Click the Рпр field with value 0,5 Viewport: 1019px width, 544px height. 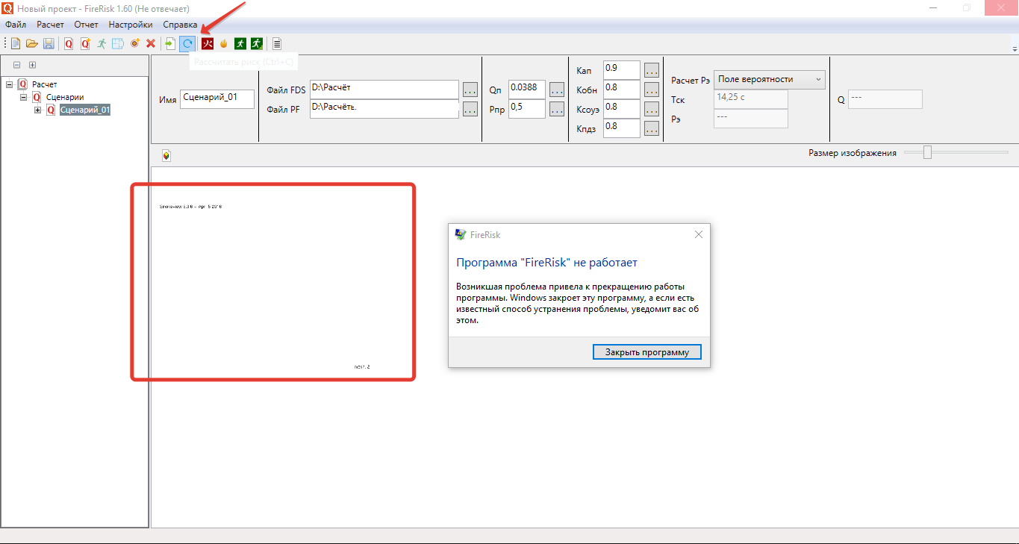pyautogui.click(x=527, y=109)
